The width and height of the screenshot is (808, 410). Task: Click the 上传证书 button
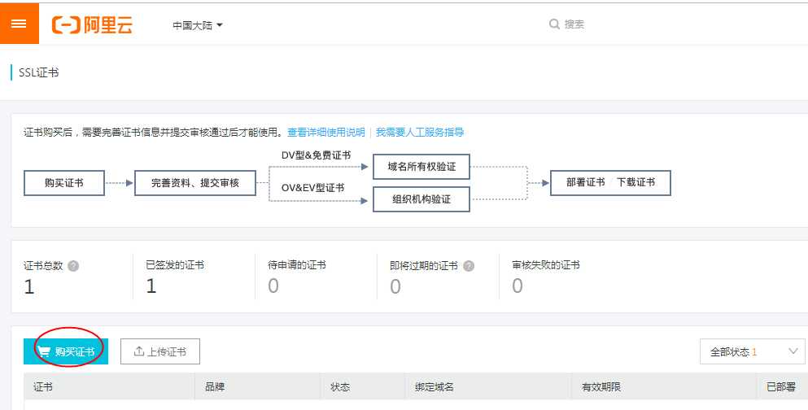[x=160, y=351]
